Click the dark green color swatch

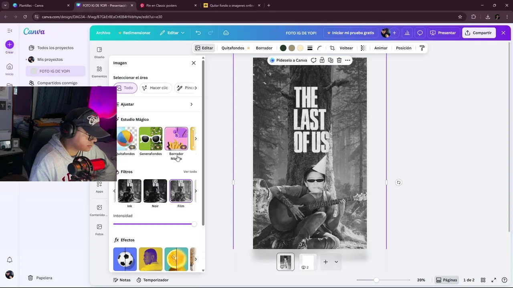pos(283,48)
